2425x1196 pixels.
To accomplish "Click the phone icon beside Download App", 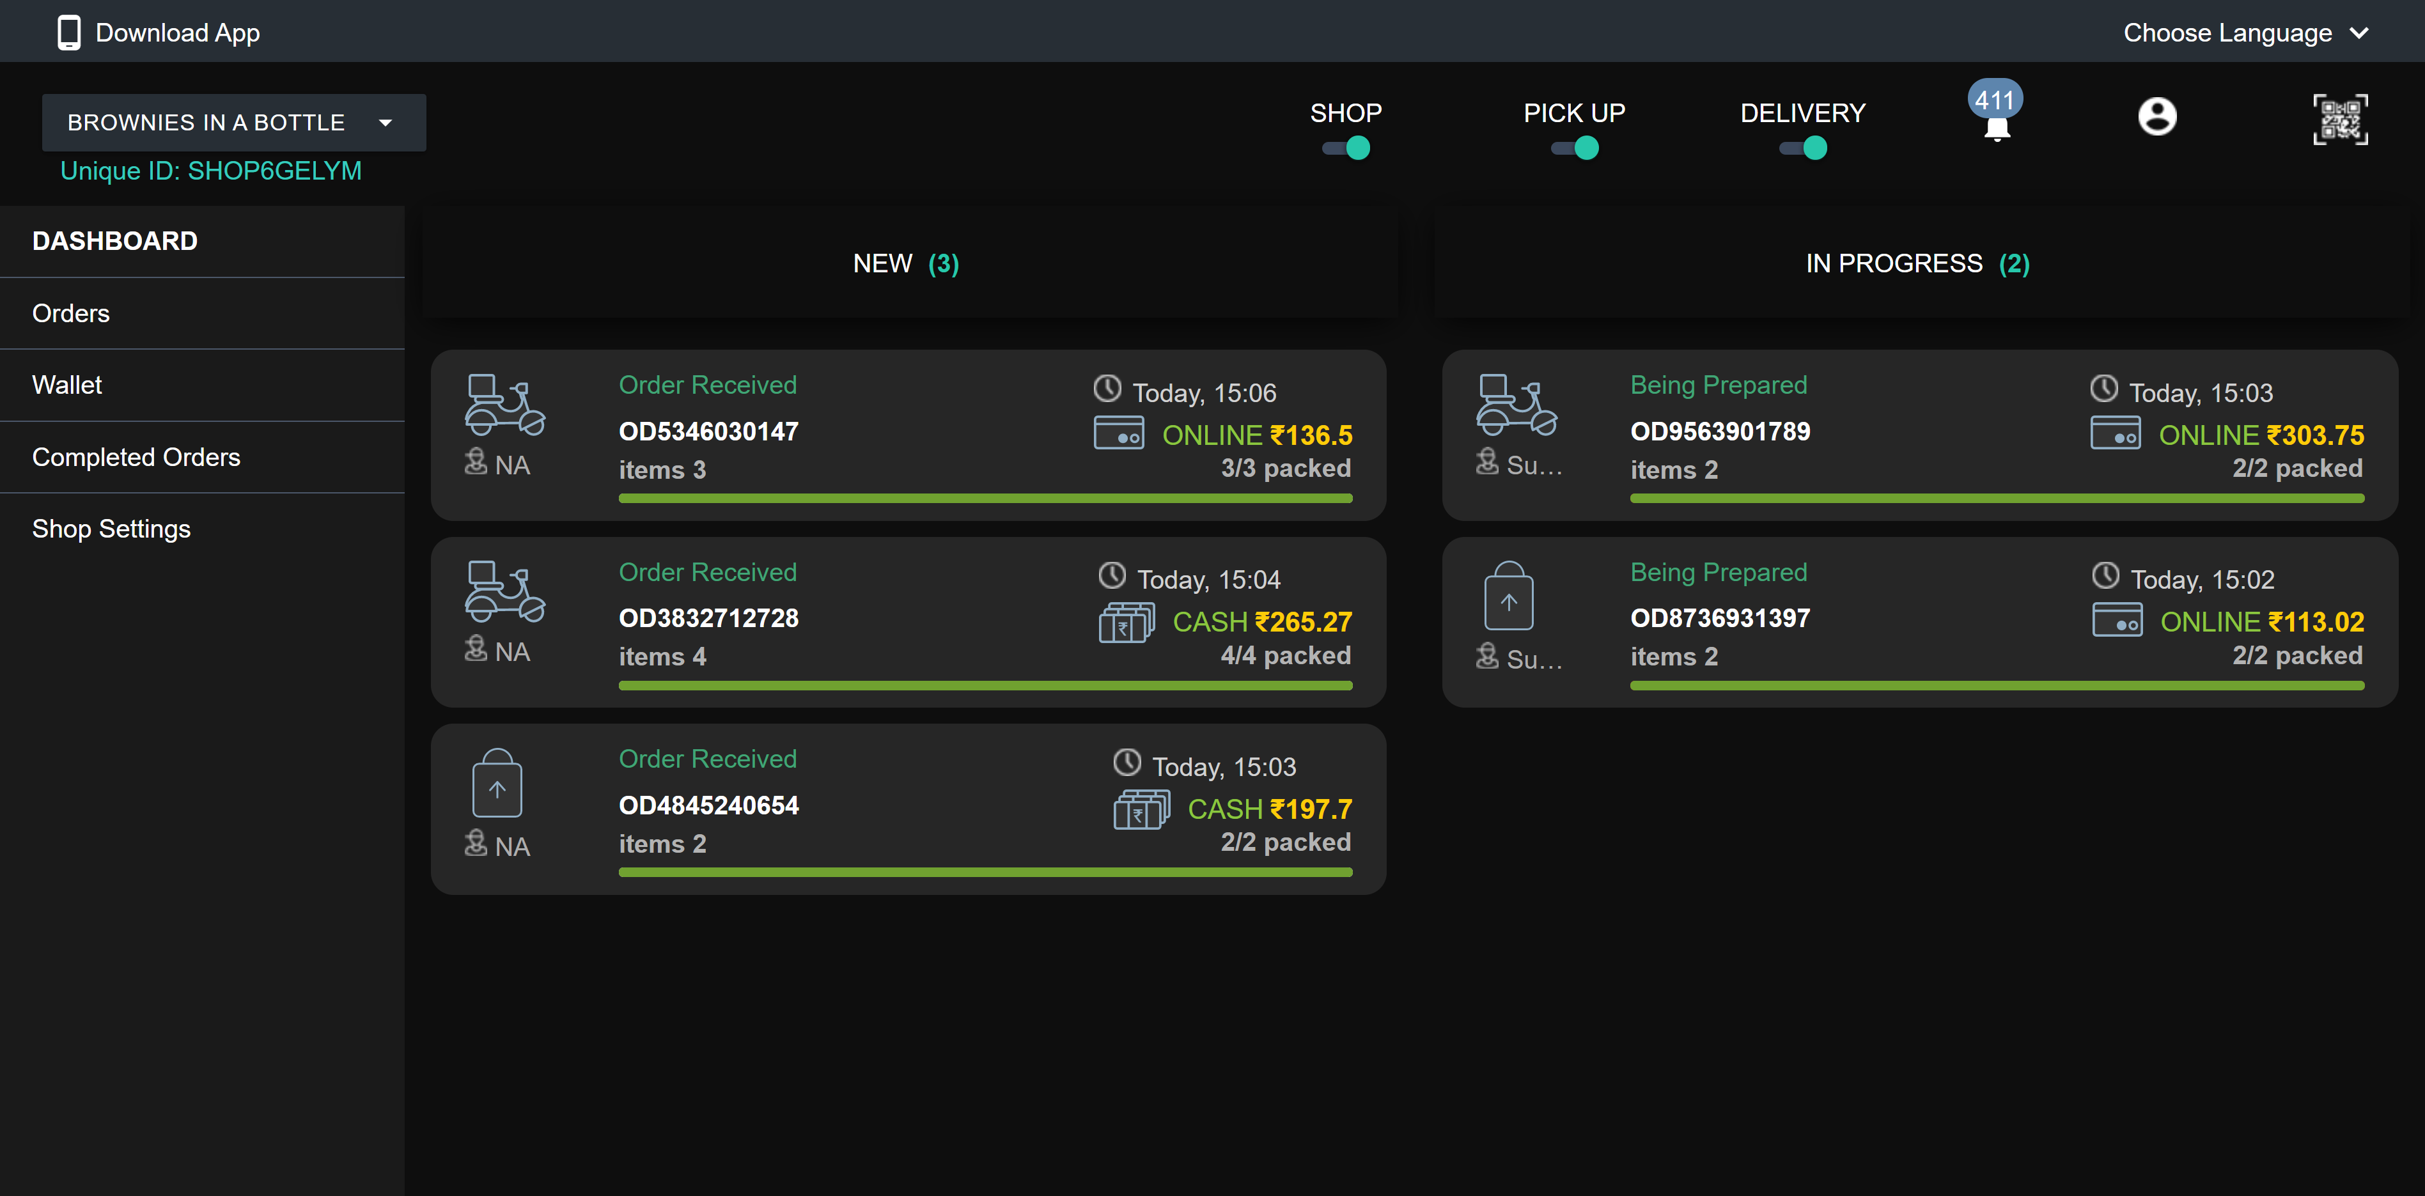I will (x=68, y=33).
